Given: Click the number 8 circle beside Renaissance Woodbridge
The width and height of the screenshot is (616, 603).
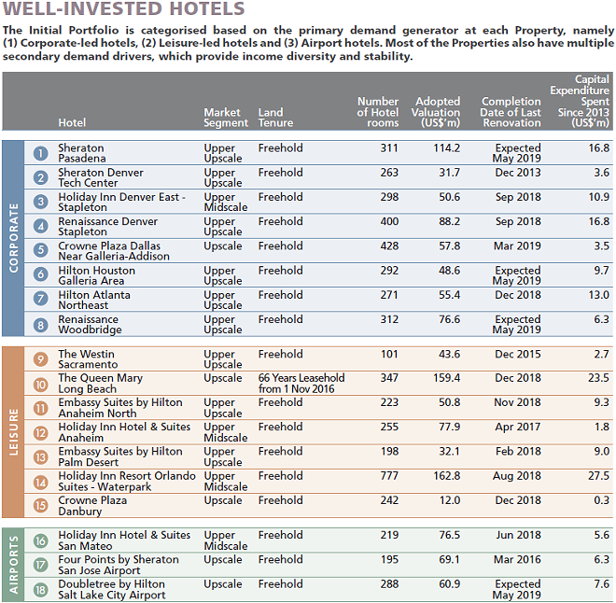Looking at the screenshot, I should pos(40,325).
